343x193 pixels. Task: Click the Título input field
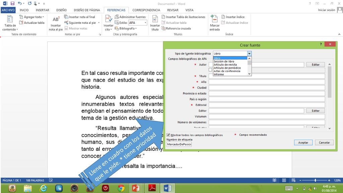(267, 76)
